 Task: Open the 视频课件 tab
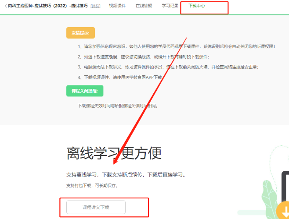117,6
